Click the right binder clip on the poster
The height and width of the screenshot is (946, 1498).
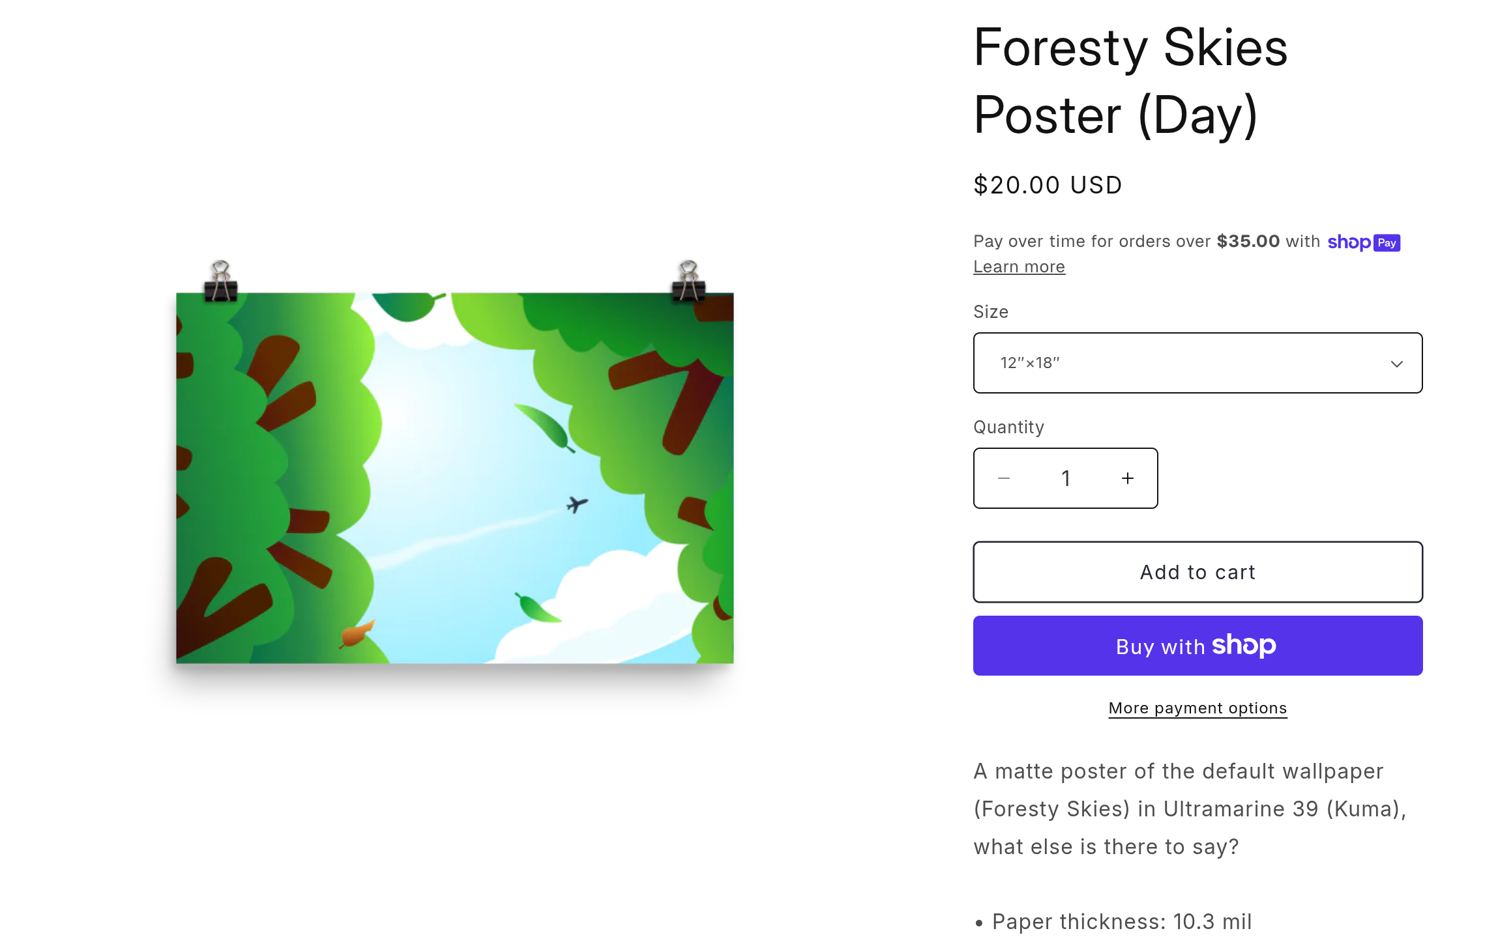(688, 281)
